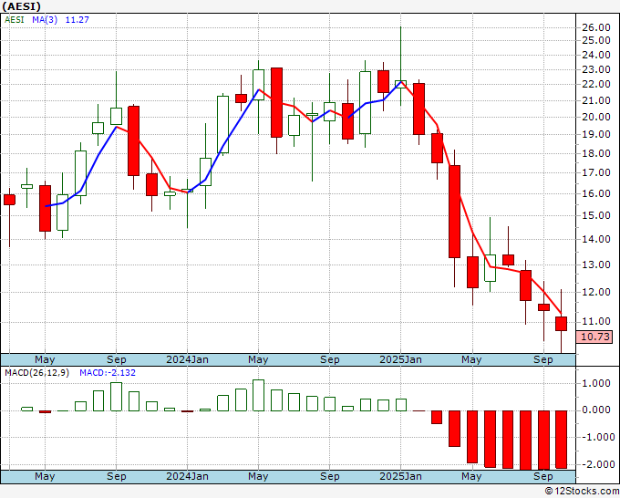Click the MACD(26,12,9) indicator label
Screen dimensions: 620x498
[x=36, y=373]
